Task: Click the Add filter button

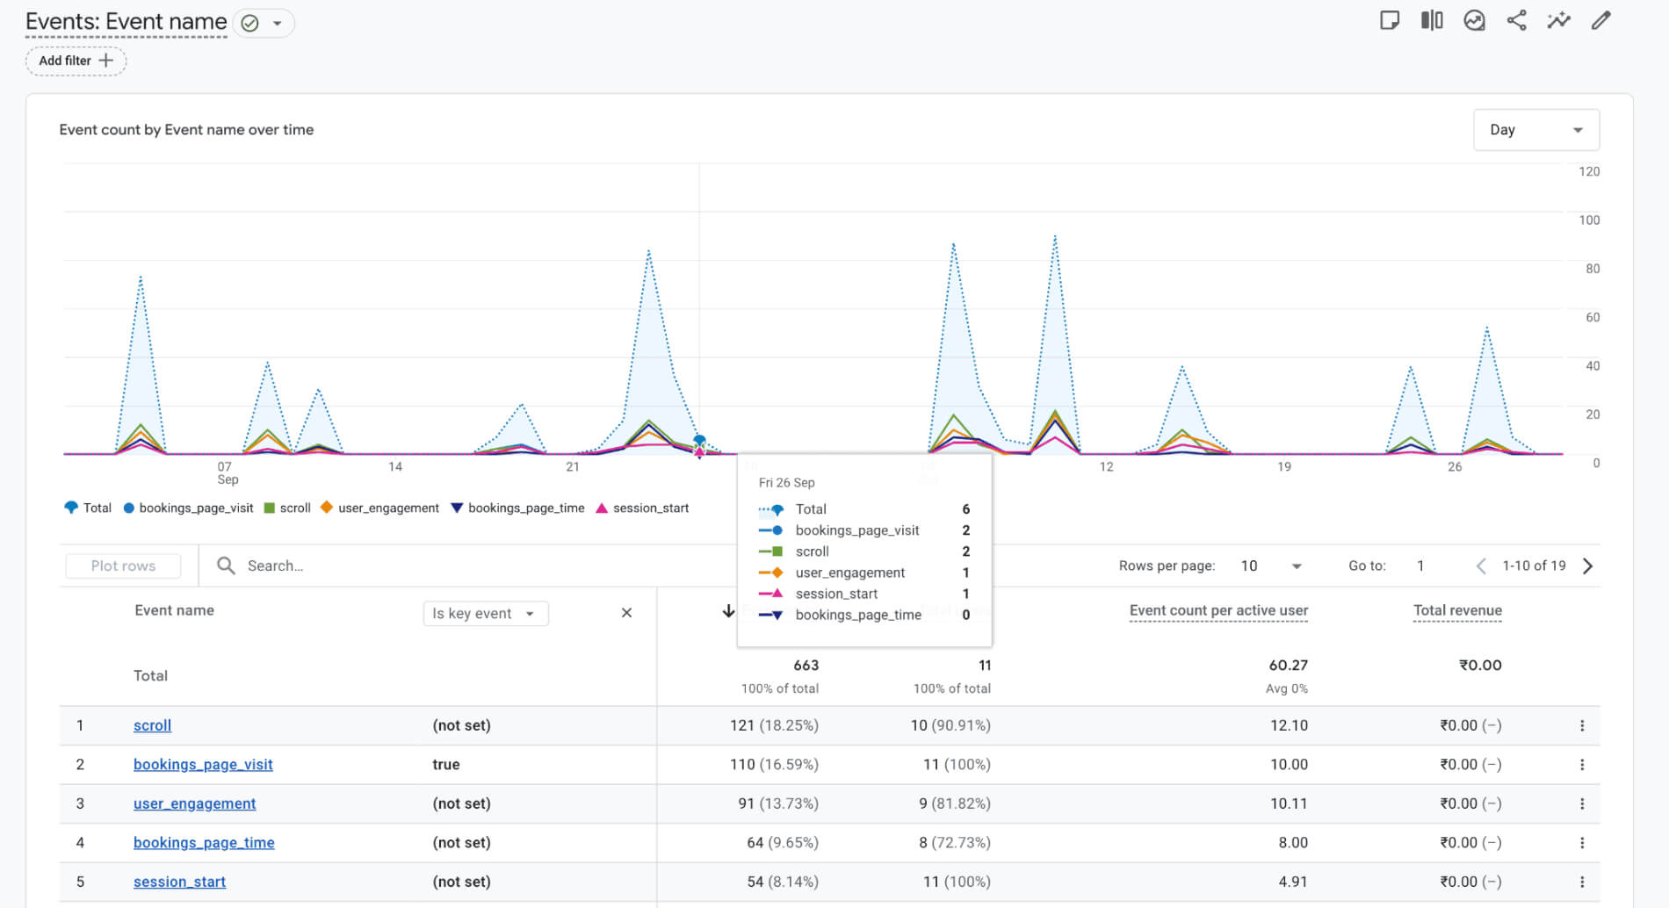Action: pyautogui.click(x=76, y=61)
